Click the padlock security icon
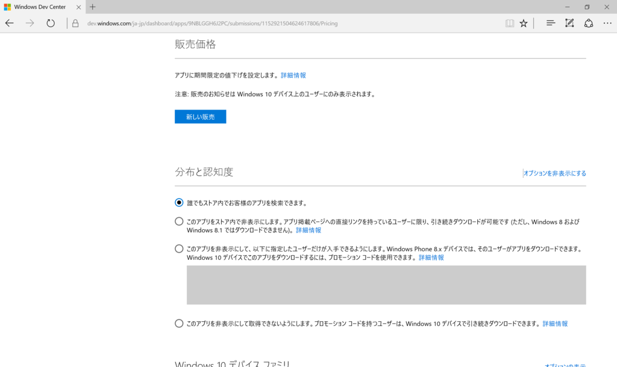Image resolution: width=617 pixels, height=367 pixels. pos(75,23)
